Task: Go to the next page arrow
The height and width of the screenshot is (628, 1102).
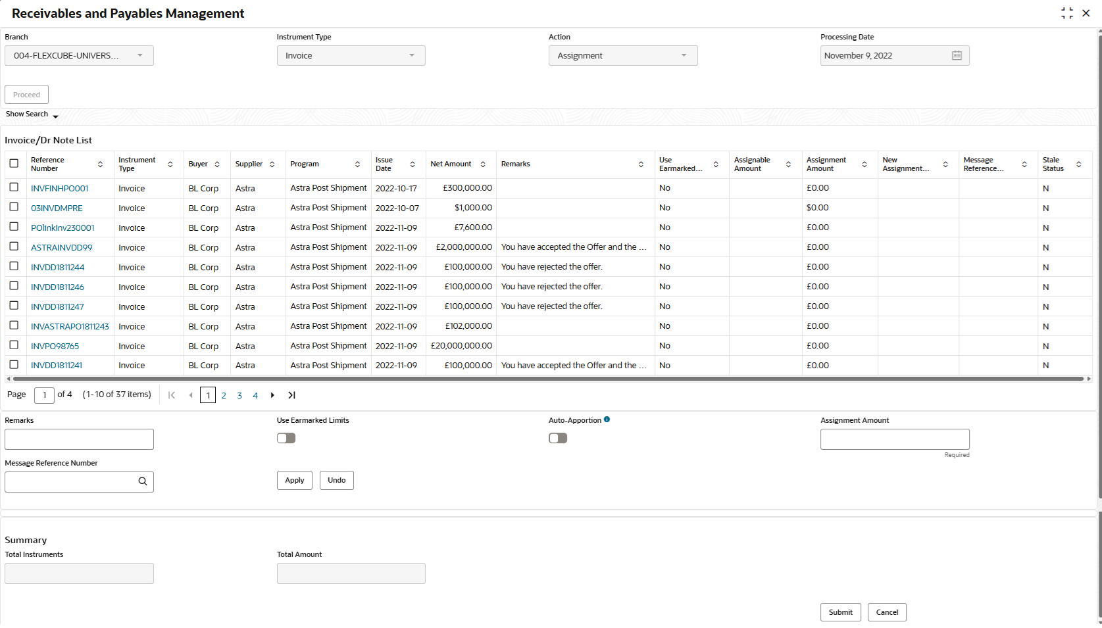Action: click(272, 395)
